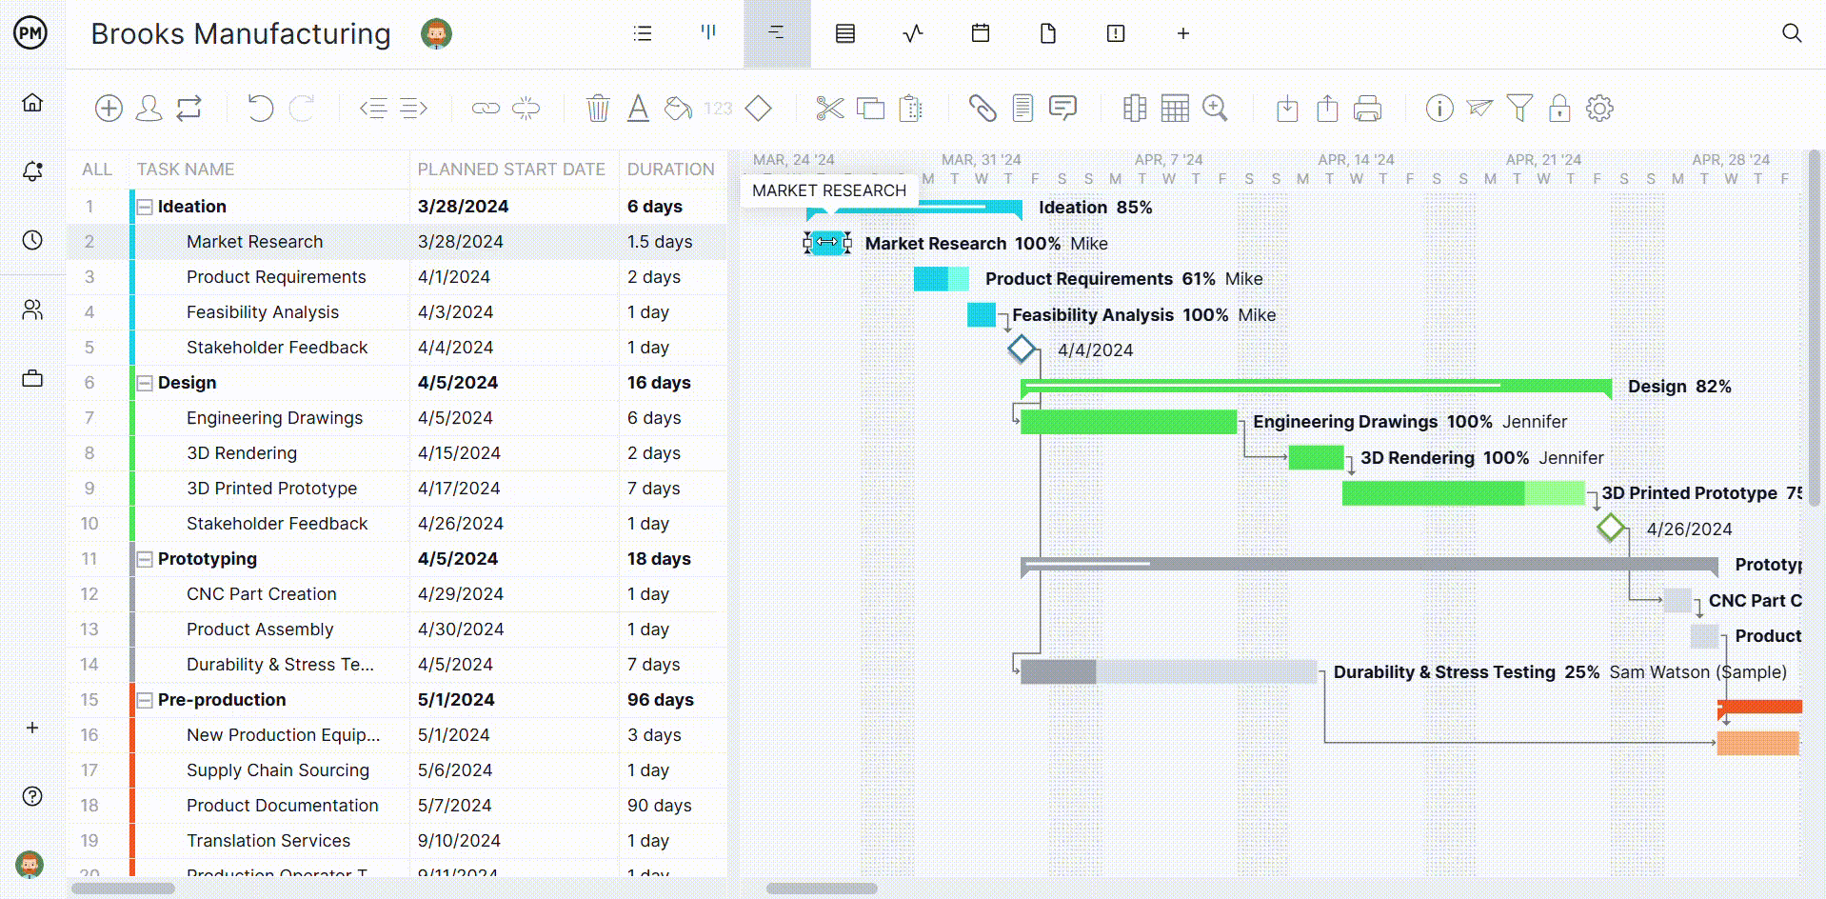
Task: Indent the selected task
Action: (x=413, y=109)
